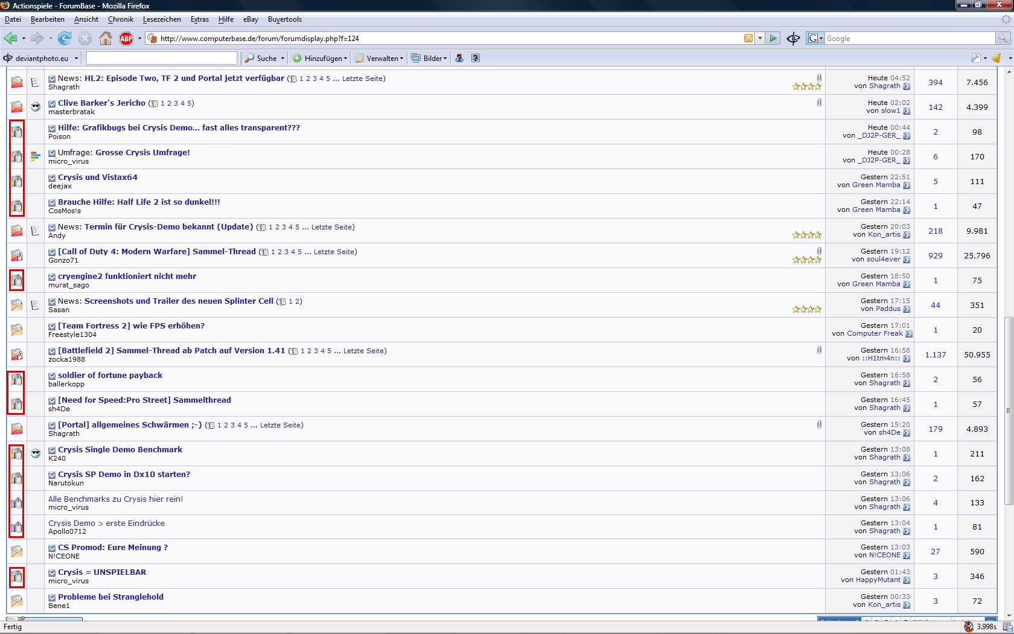Click the person icon right of Bilder
The width and height of the screenshot is (1014, 634).
[459, 58]
